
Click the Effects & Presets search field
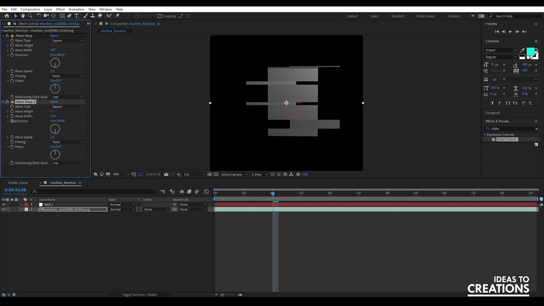[x=512, y=129]
